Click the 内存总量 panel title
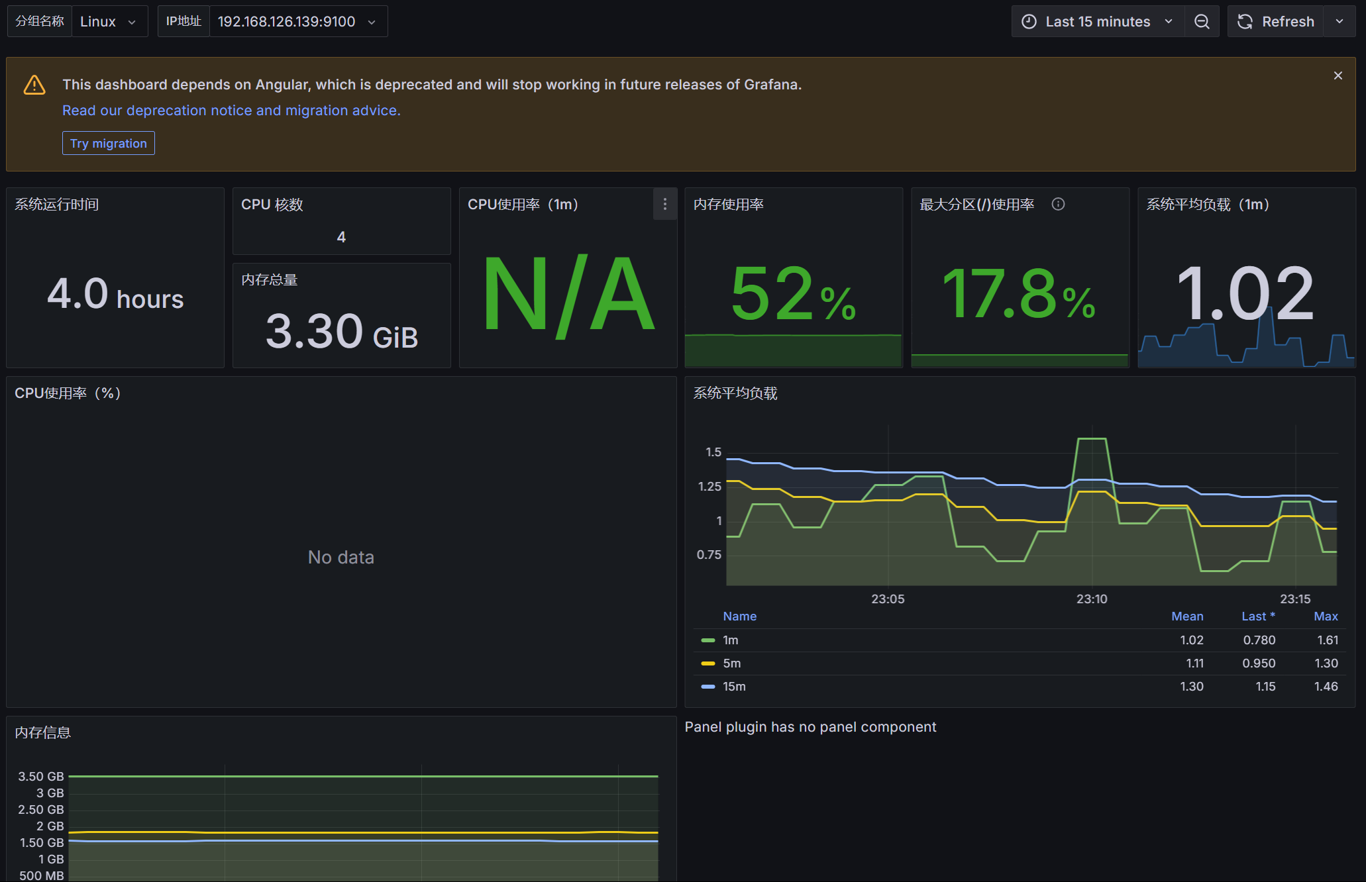The image size is (1366, 882). pyautogui.click(x=270, y=280)
